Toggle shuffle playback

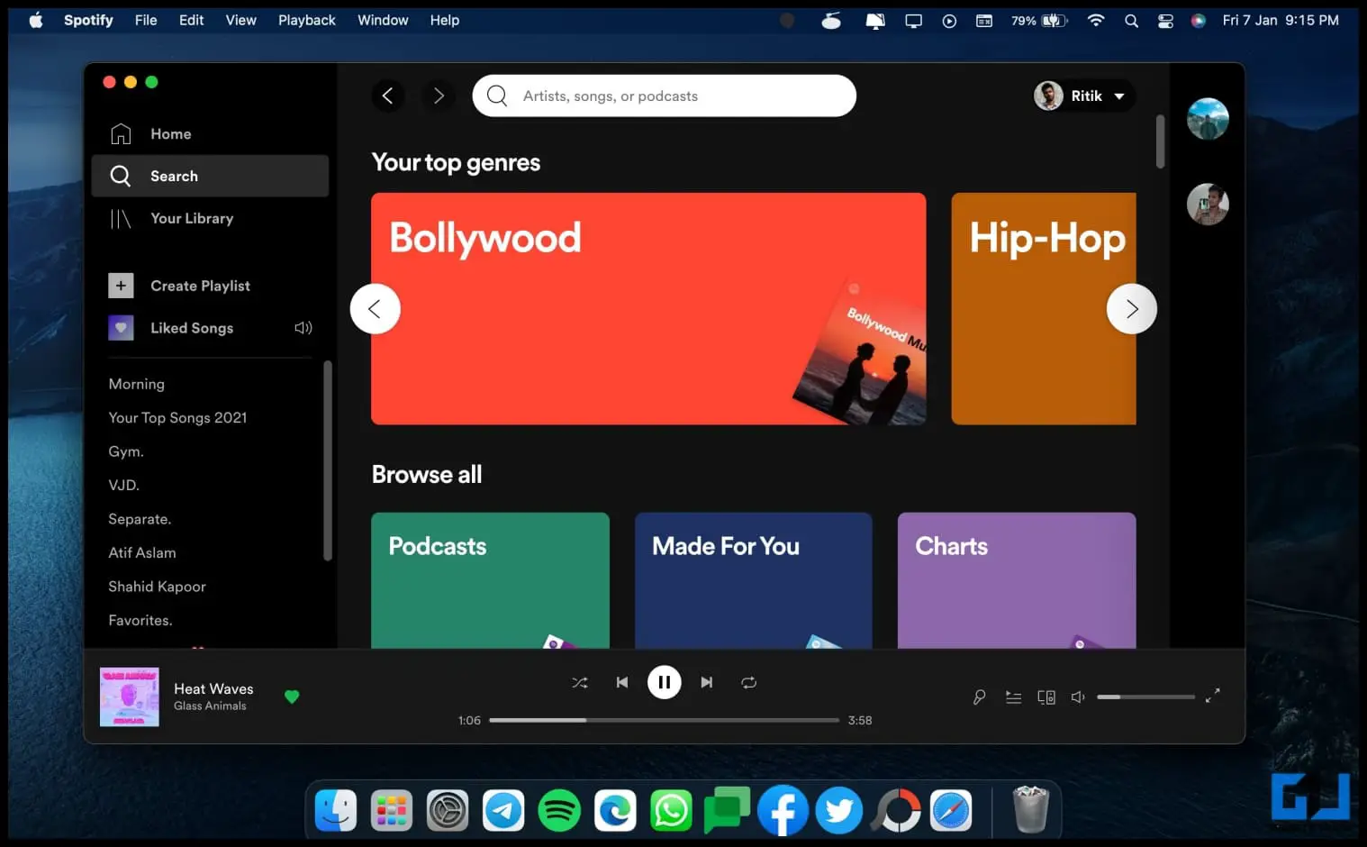pyautogui.click(x=580, y=683)
